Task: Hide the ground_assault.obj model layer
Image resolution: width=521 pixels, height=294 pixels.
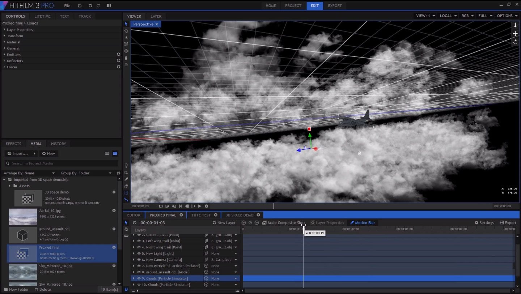Action: point(139,272)
